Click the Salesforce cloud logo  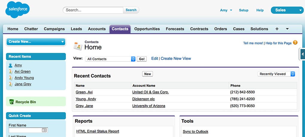point(17,10)
